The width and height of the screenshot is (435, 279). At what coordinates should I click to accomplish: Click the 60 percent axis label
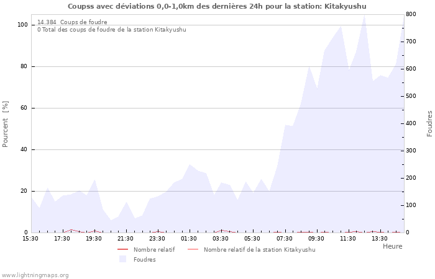[24, 108]
